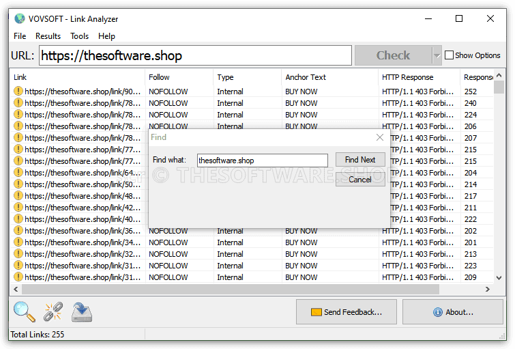Click warning icon beside link/32 row
515x349 pixels.
[18, 253]
